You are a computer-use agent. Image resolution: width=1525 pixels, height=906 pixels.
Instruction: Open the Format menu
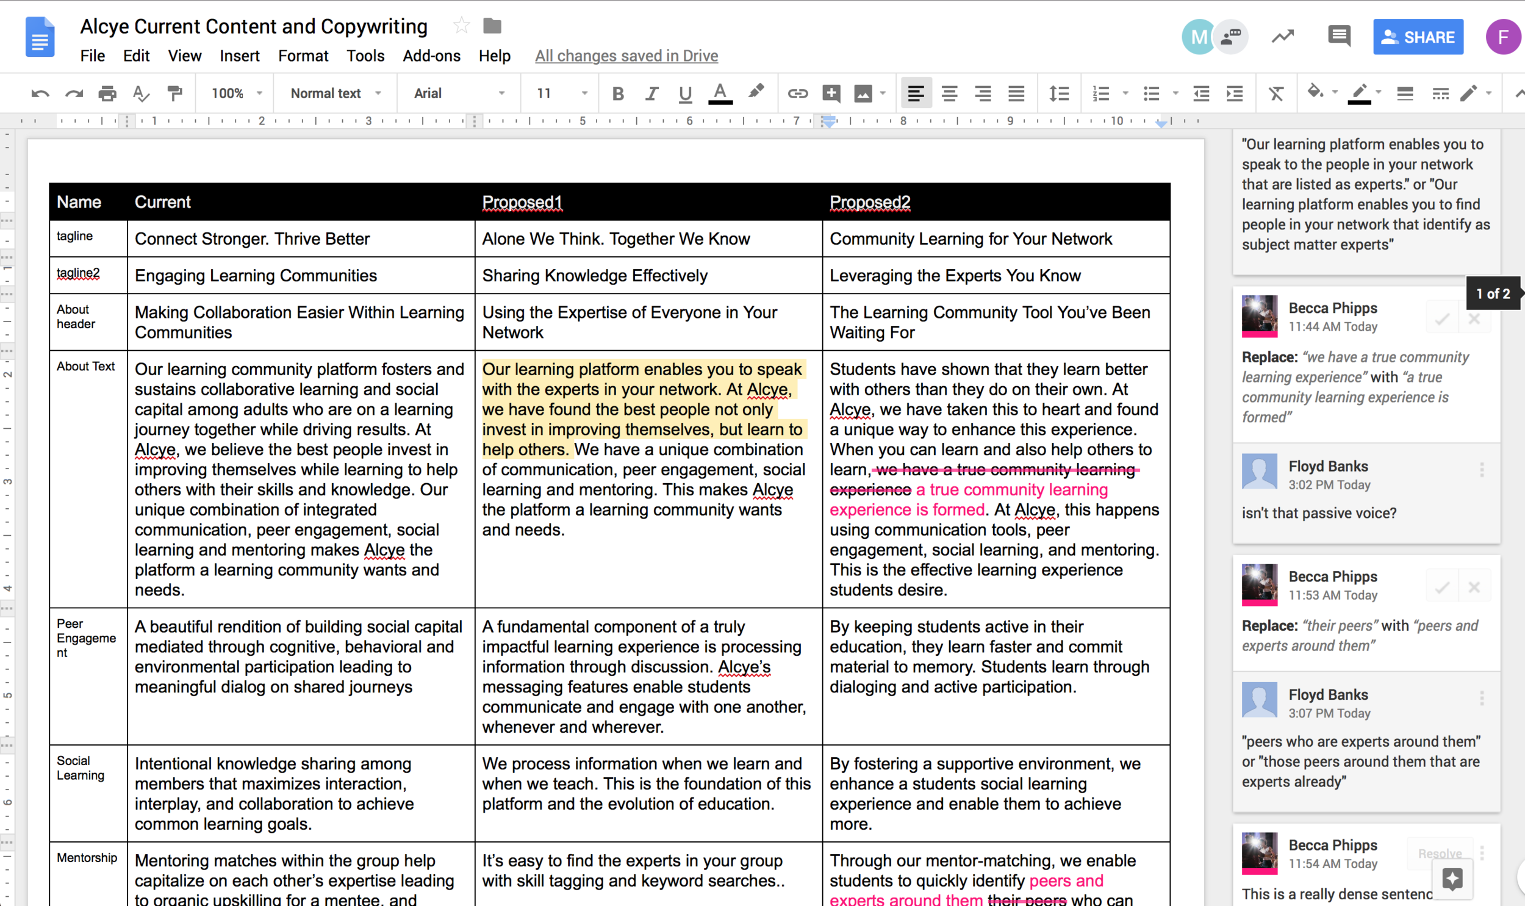point(303,56)
